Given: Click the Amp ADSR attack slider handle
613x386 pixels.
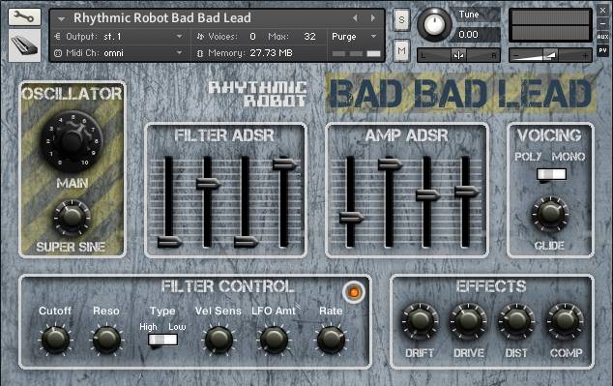Looking at the screenshot, I should pos(351,217).
